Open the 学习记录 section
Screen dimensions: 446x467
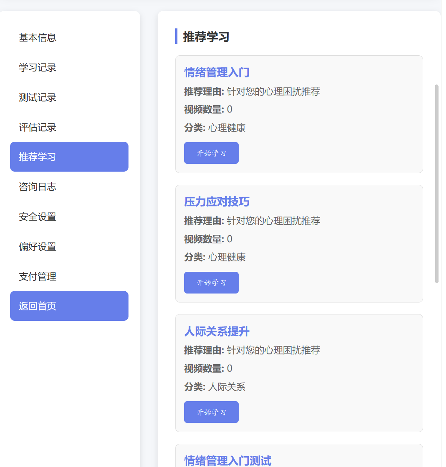tap(37, 68)
